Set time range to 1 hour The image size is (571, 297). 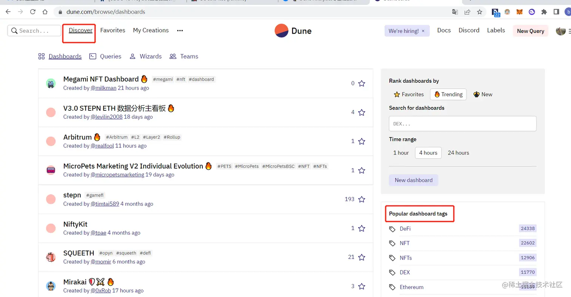point(401,153)
